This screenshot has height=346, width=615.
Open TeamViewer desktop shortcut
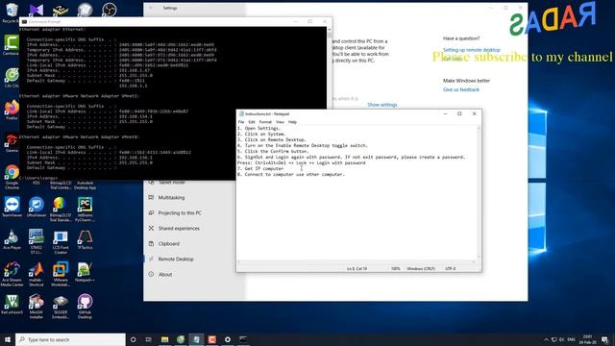tap(12, 207)
